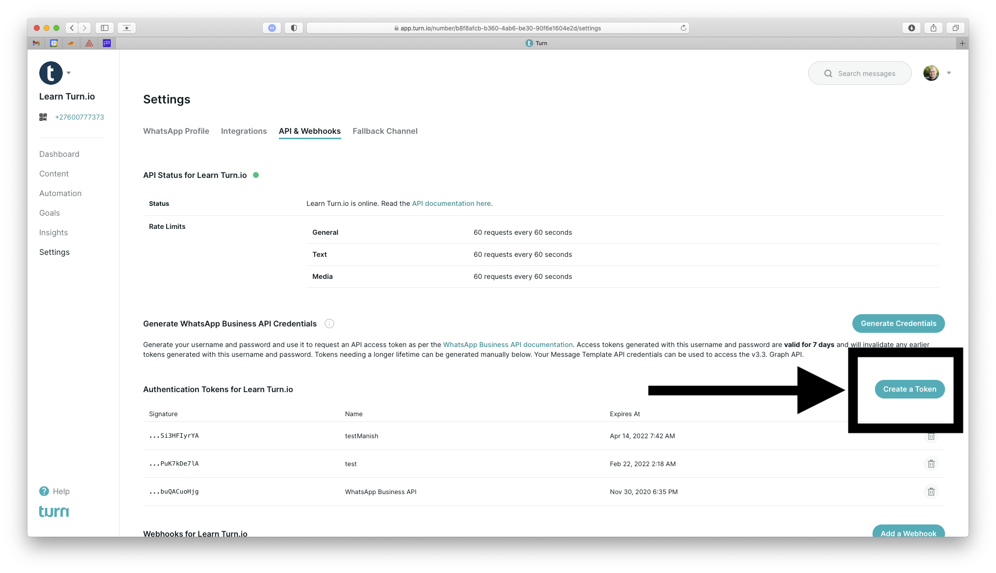Switch to the Integrations tab
This screenshot has height=573, width=996.
[x=244, y=130]
